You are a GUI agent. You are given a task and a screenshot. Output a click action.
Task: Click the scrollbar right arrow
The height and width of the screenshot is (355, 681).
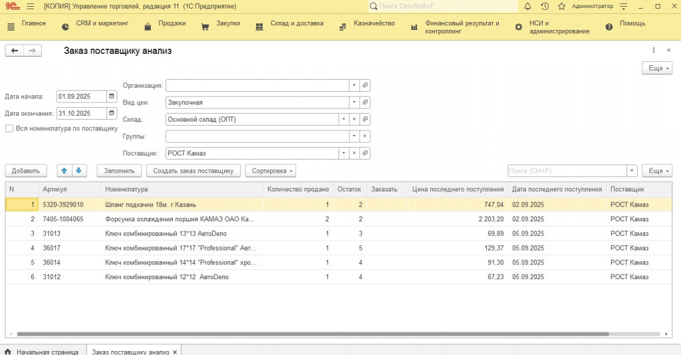(666, 334)
